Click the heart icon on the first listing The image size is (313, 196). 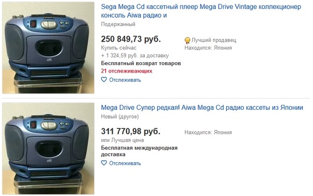point(104,79)
